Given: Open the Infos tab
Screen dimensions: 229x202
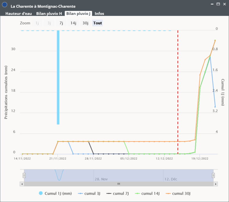Looking at the screenshot, I should point(99,13).
